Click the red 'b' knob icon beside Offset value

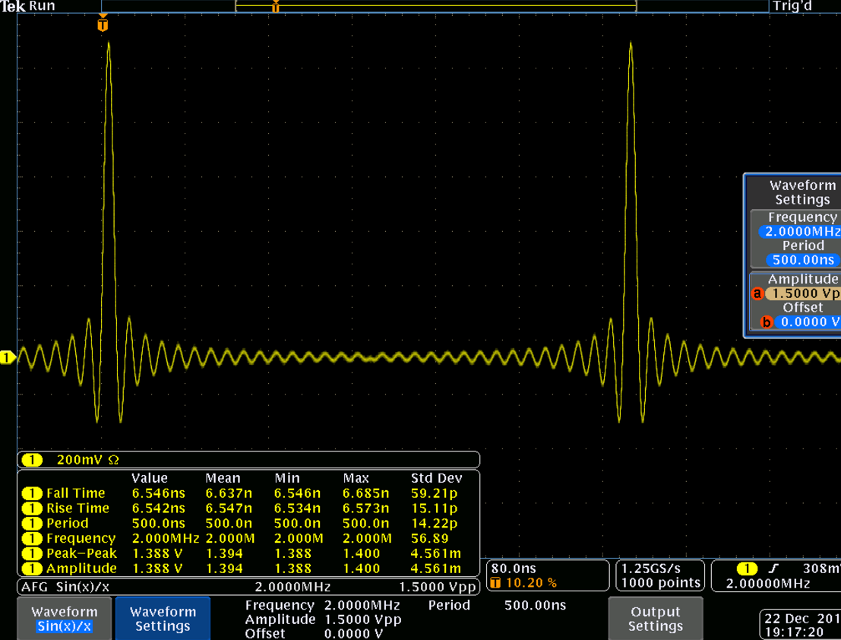click(767, 322)
